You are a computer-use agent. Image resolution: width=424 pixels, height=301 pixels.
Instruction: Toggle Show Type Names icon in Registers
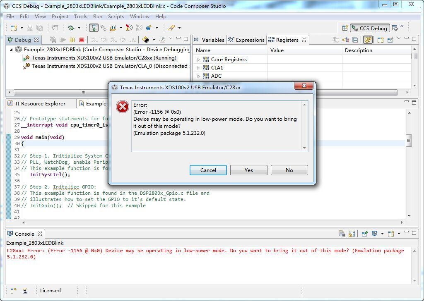(335, 40)
